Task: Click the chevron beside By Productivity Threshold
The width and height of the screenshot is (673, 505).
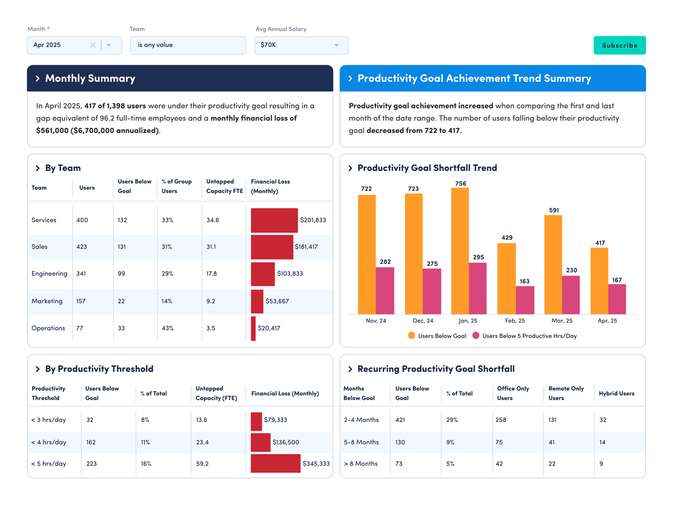Action: click(x=36, y=369)
